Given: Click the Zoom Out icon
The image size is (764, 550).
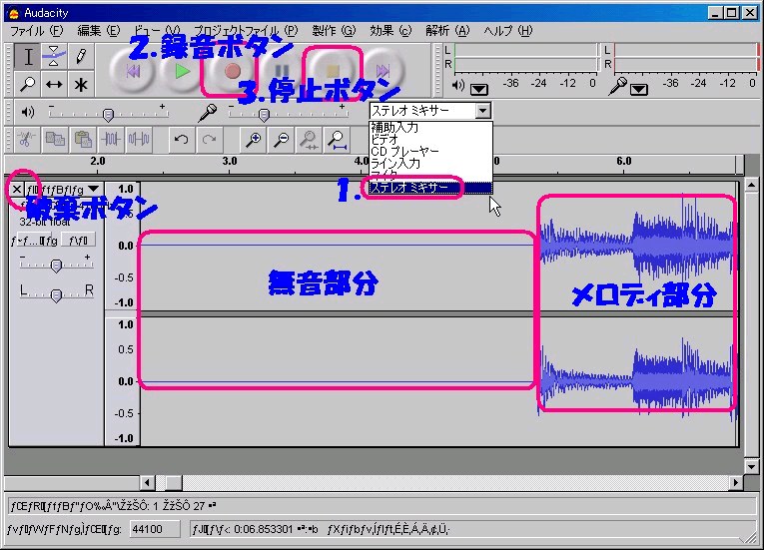Looking at the screenshot, I should 282,140.
